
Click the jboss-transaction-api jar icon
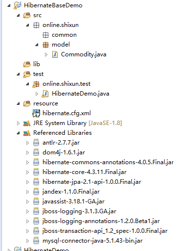pos(36,231)
